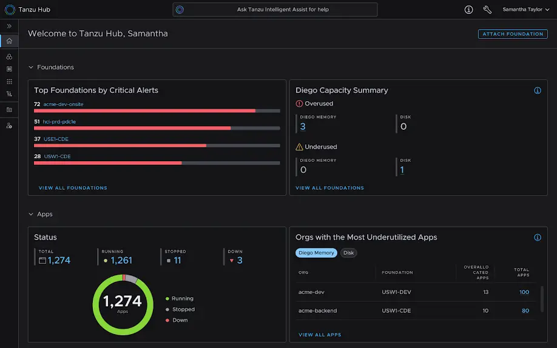Click the View All Apps link
The image size is (557, 348).
[320, 335]
